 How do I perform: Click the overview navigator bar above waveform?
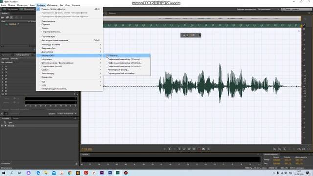pos(202,19)
